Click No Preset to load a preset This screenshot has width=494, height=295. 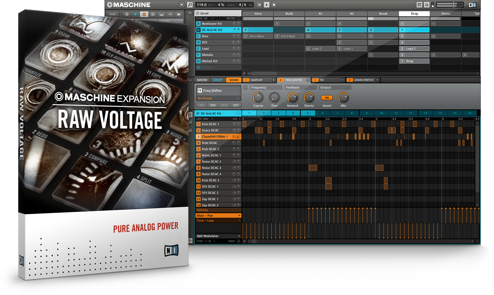pyautogui.click(x=210, y=98)
